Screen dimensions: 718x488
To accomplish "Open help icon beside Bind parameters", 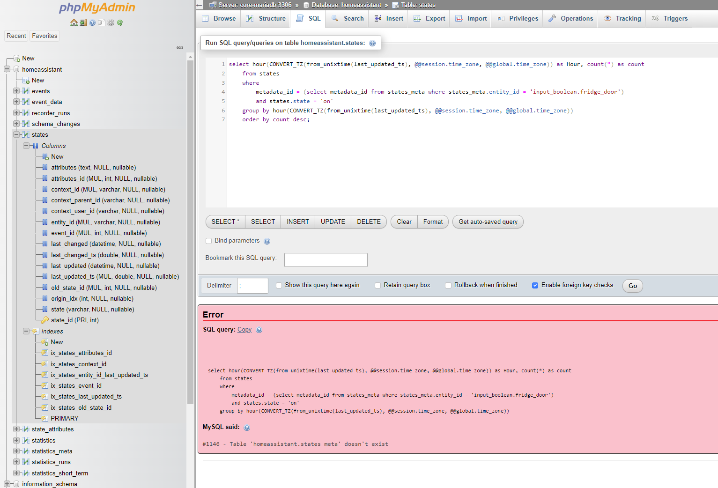I will click(x=267, y=241).
